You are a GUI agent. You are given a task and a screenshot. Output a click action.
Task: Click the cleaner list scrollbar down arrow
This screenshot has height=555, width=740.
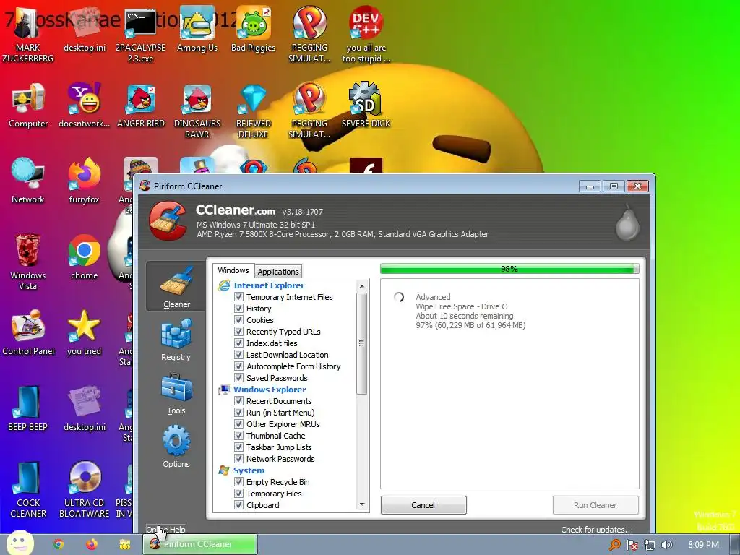pyautogui.click(x=362, y=504)
